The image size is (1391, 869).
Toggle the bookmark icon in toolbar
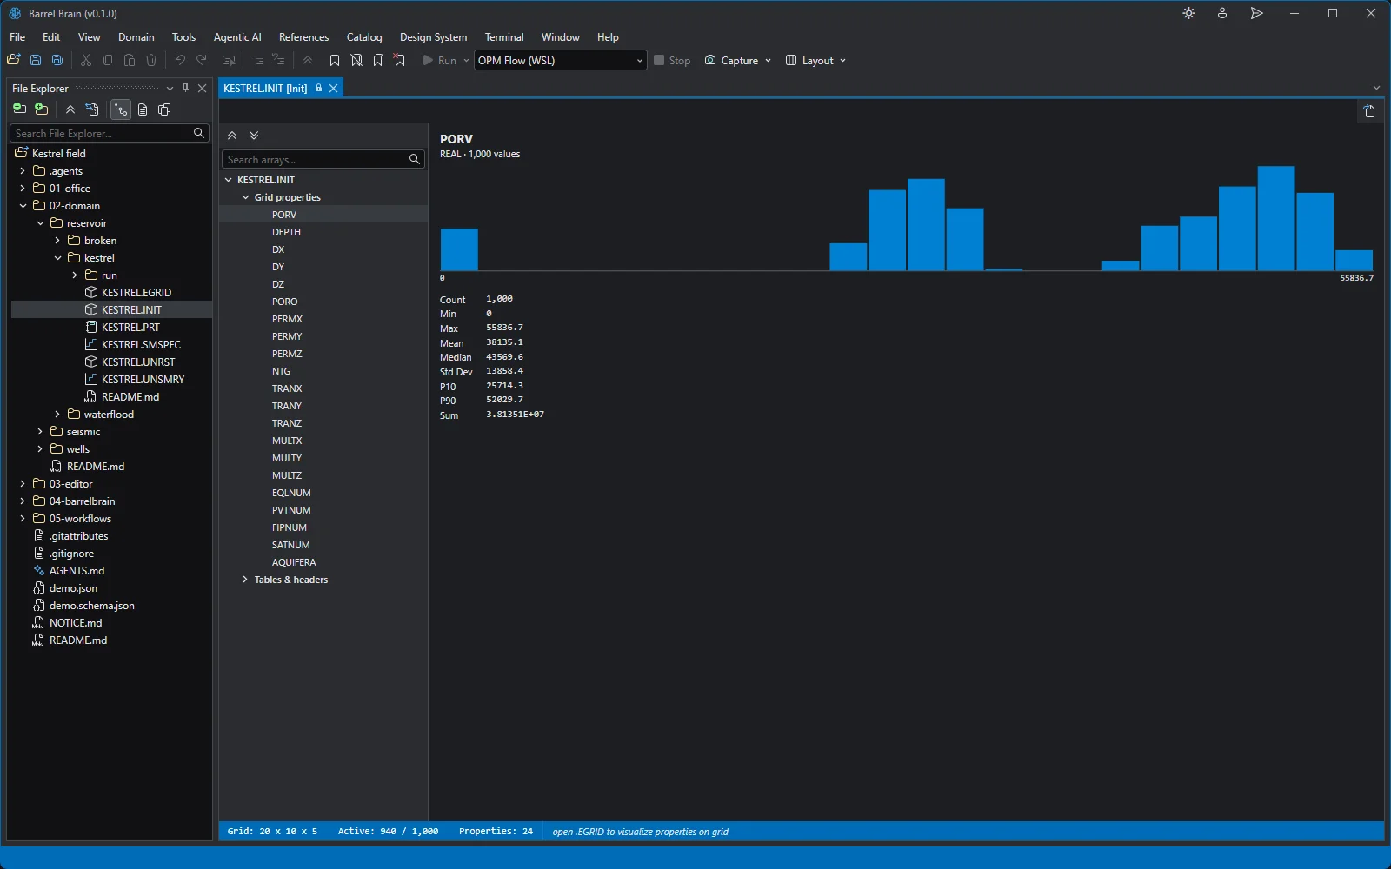click(335, 60)
